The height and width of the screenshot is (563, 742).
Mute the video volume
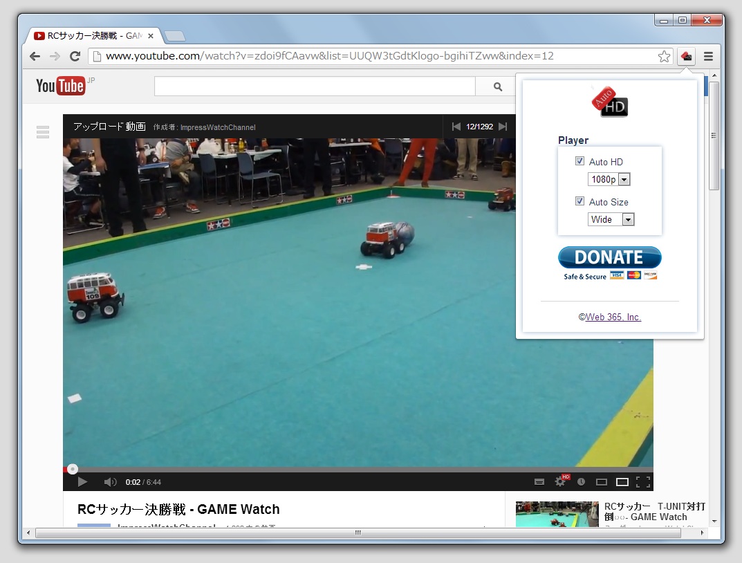click(110, 481)
